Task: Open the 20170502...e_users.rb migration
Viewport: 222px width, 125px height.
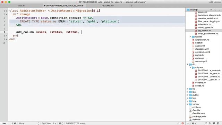Action: point(209,70)
